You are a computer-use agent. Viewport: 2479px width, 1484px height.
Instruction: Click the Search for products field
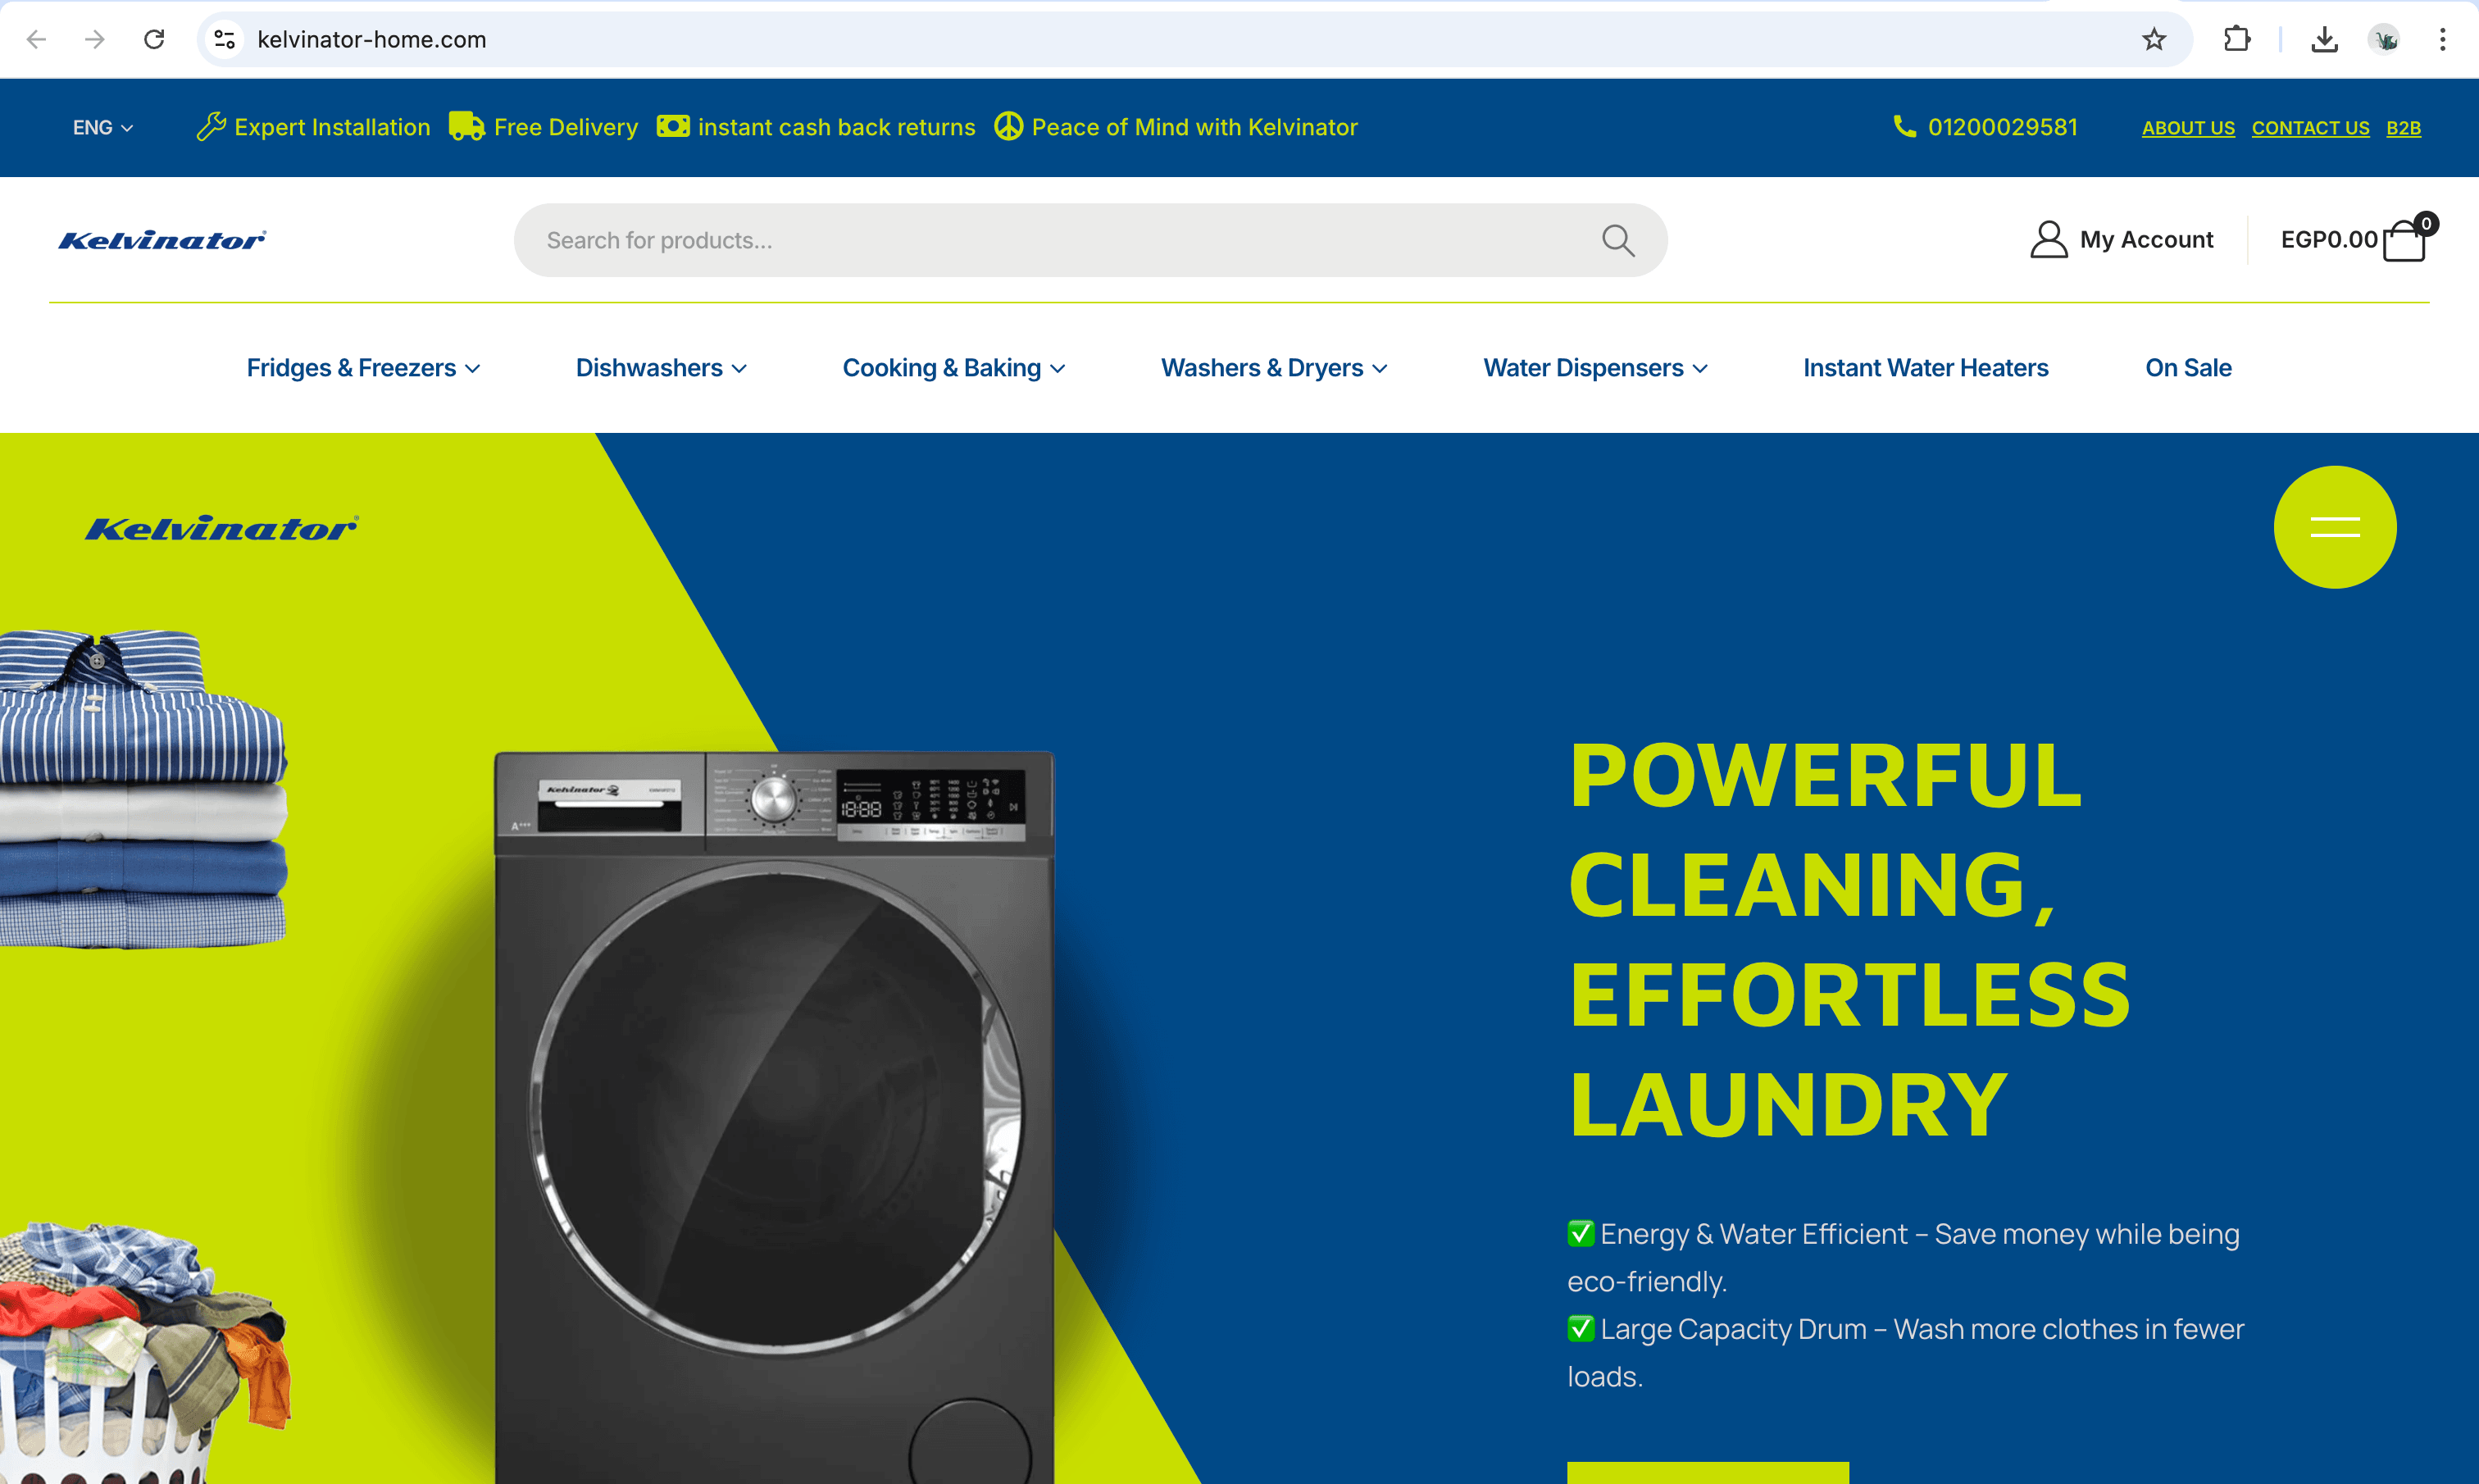point(1089,240)
